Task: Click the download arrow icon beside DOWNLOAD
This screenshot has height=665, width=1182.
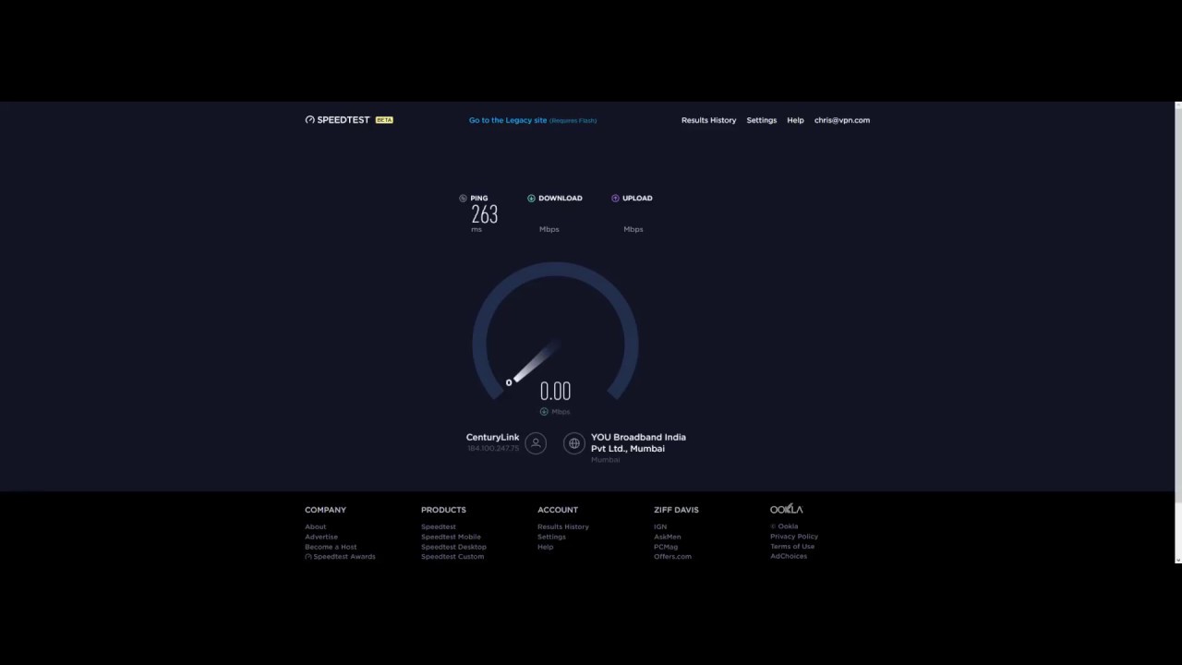Action: pos(531,198)
